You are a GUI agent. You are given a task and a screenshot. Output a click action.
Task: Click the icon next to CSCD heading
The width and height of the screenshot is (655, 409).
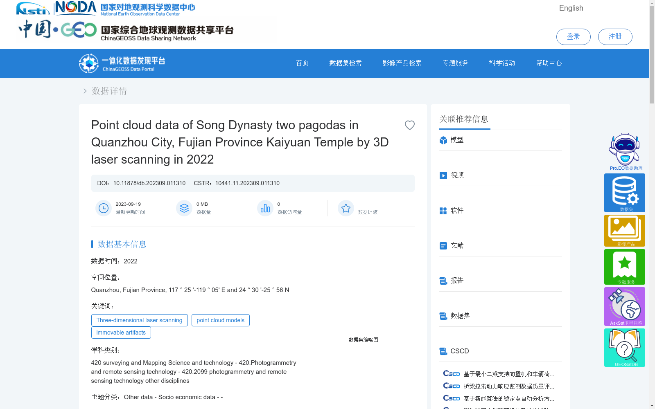click(443, 351)
